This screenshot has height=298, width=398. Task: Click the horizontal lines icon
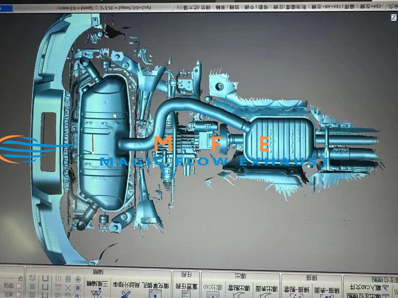[58, 287]
